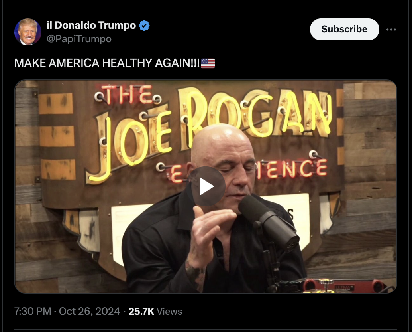Open the @PapiTrumpo handle link
Screen dimensions: 412x332
[79, 39]
